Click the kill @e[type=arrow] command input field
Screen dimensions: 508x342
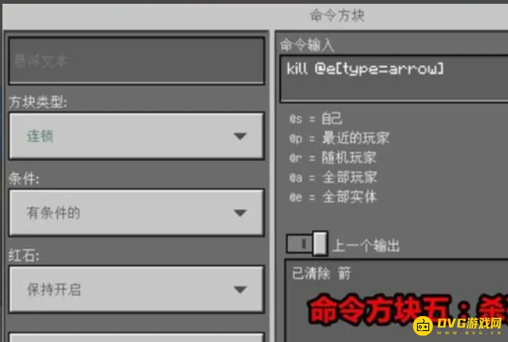(394, 79)
